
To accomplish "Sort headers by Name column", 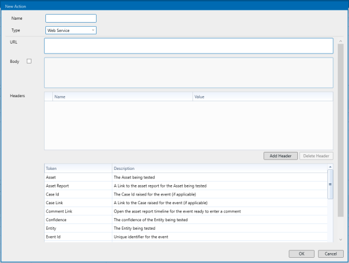I will coord(122,97).
